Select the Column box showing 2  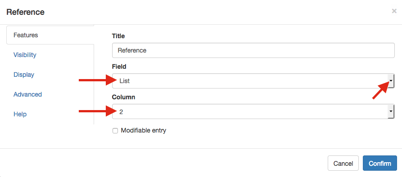tap(253, 111)
